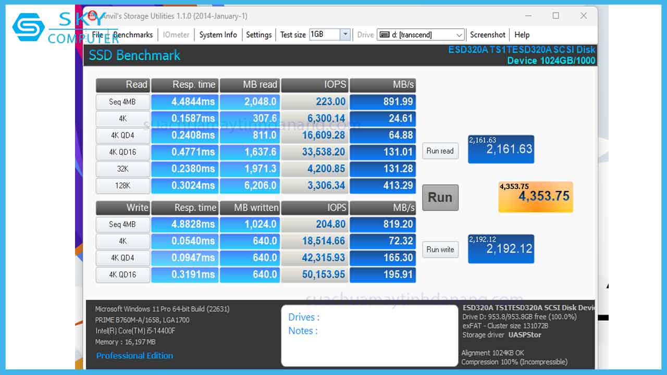
Task: Click the Run read button
Action: (440, 151)
